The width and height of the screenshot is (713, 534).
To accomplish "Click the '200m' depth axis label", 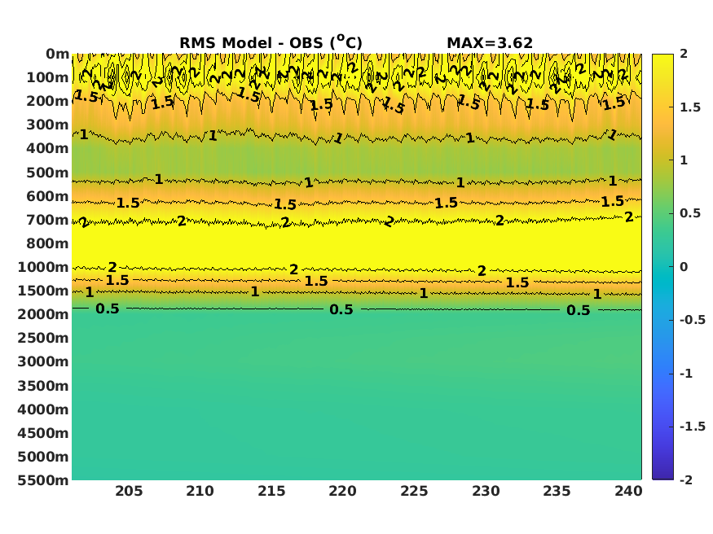I will click(48, 101).
